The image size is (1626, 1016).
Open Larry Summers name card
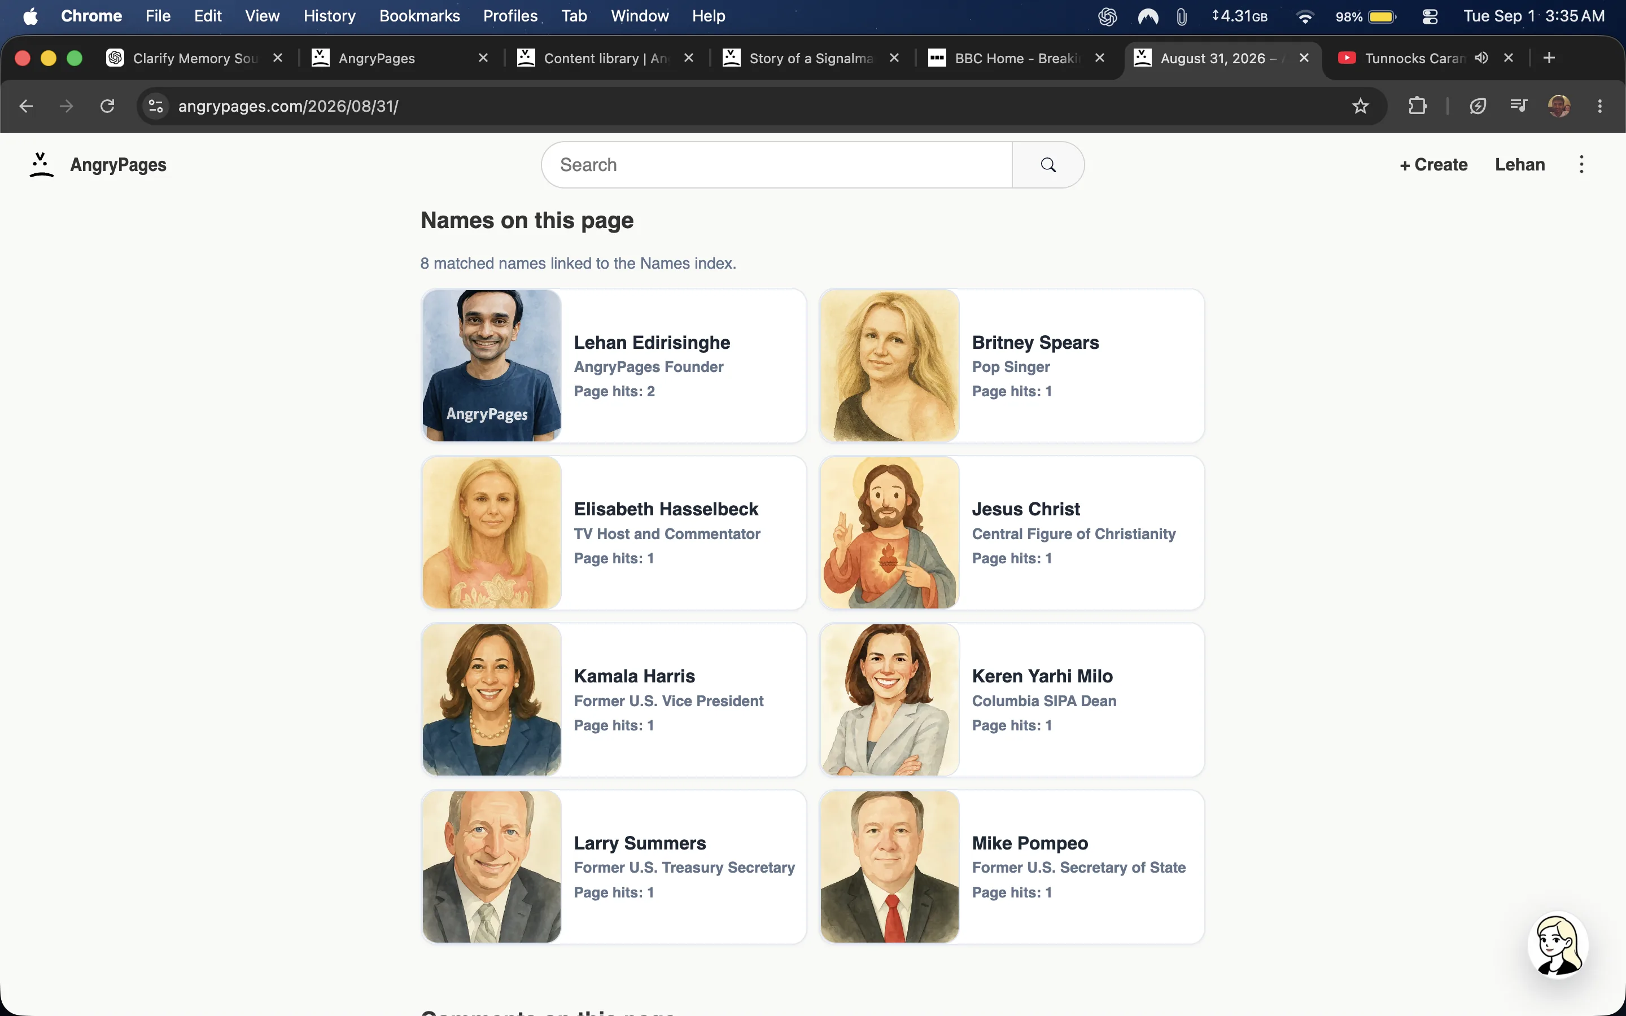click(614, 867)
